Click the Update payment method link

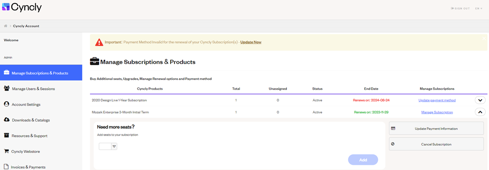(x=437, y=100)
